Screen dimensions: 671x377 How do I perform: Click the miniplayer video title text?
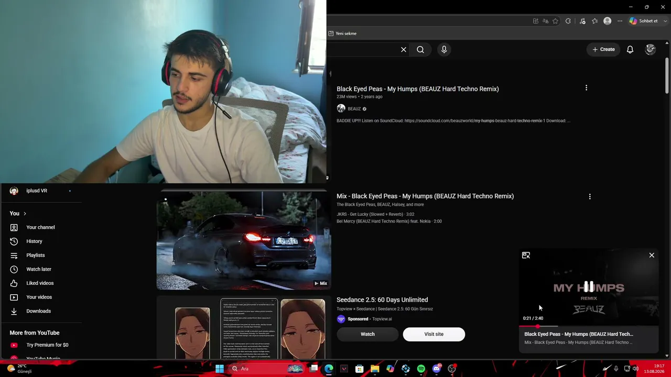(579, 334)
